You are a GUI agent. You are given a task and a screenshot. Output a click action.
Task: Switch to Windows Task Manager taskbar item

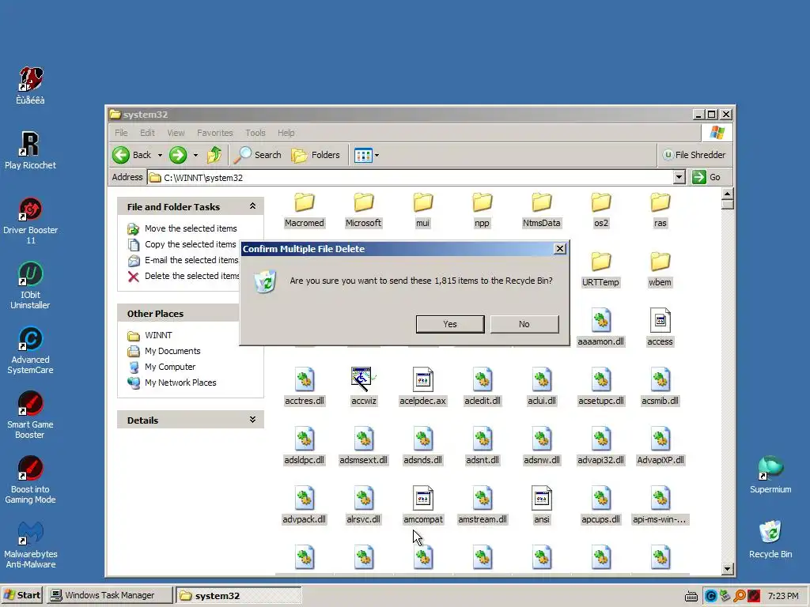click(109, 595)
